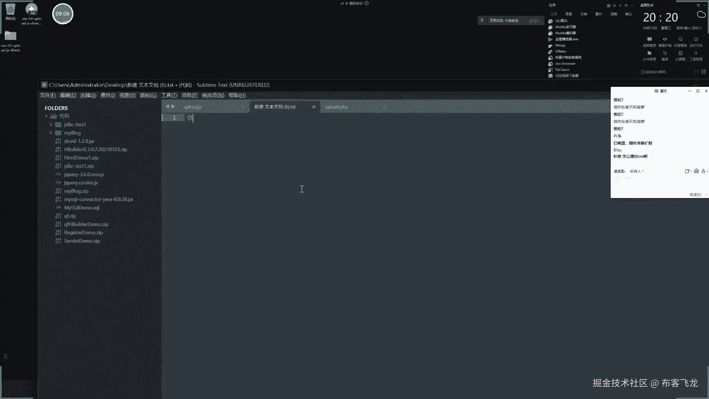Expand the jdbc-test1 folder
Image resolution: width=709 pixels, height=399 pixels.
tap(51, 125)
